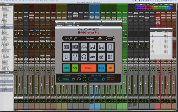Screen dimensions: 178x112
Task: Open the preset selector in plug-in header
Action: 69,24
